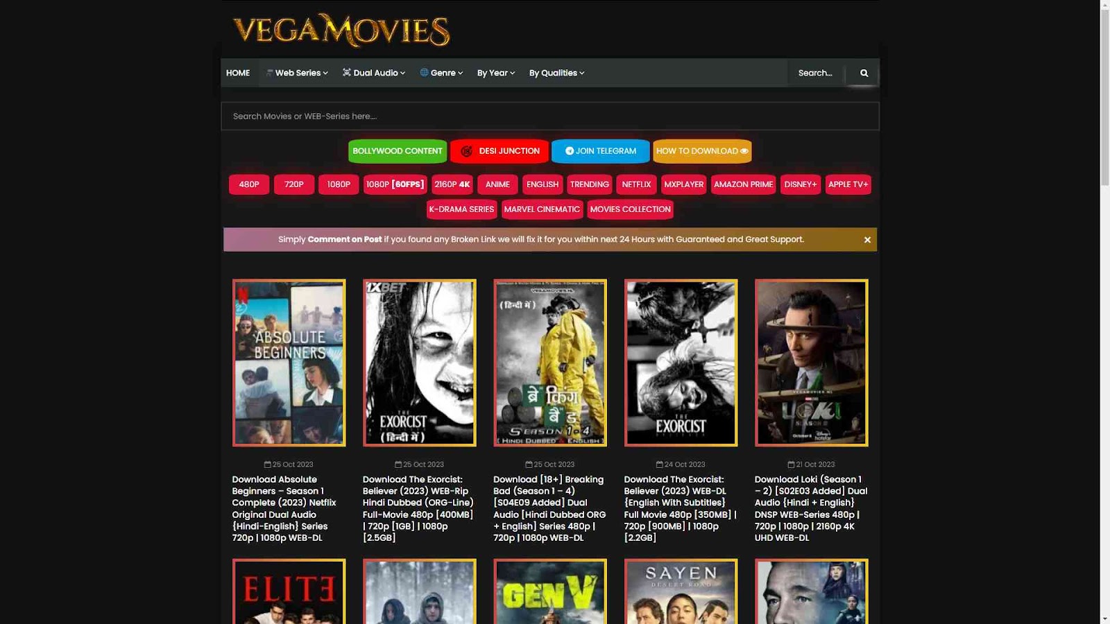Screen dimensions: 1110x624
Task: Open Download Breaking Bad Season 1–4 link
Action: (549, 508)
